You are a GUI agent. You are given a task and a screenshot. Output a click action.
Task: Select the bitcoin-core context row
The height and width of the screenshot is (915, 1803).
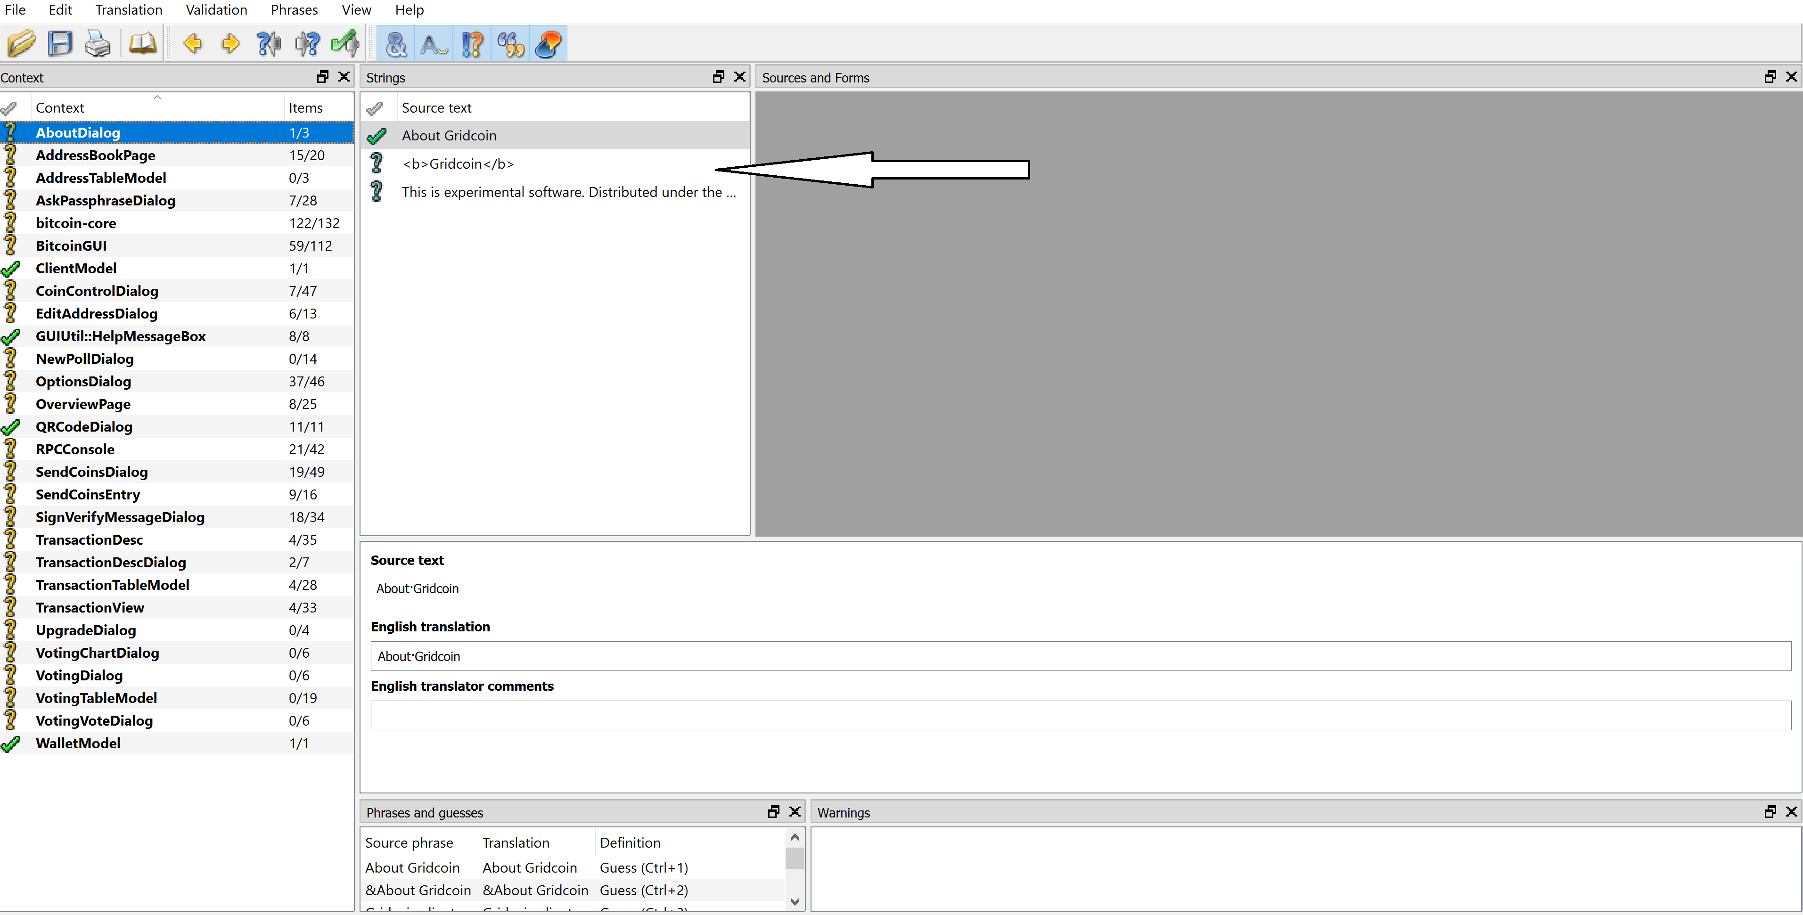coord(75,223)
